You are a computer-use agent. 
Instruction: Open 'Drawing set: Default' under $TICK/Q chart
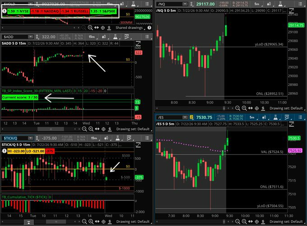(133, 221)
